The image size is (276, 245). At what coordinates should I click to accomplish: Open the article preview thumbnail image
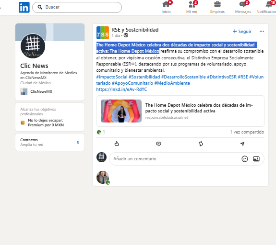point(121,111)
